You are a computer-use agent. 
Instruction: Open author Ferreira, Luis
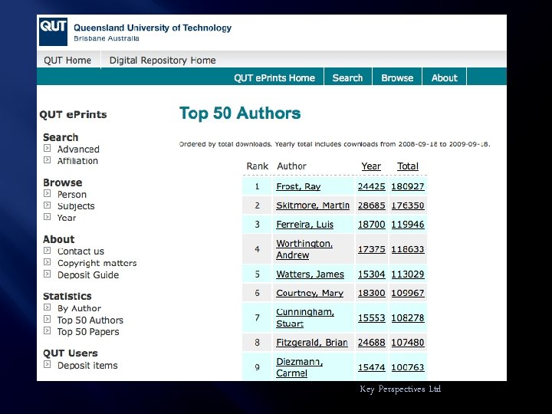(x=304, y=225)
